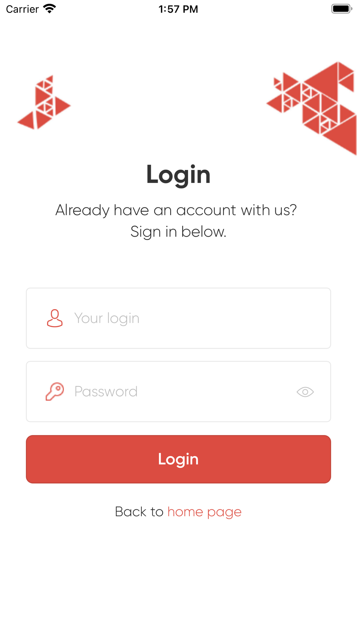The image size is (357, 635).
Task: Tap the user profile icon in login field
Action: click(55, 318)
